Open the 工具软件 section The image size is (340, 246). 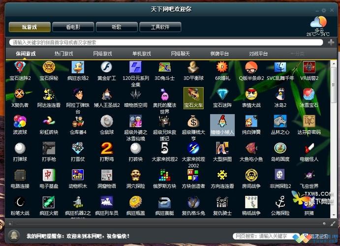(160, 27)
